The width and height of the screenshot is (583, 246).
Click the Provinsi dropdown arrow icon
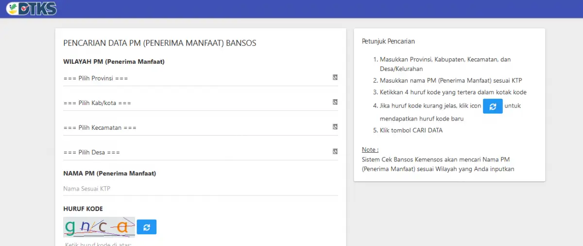tap(335, 77)
